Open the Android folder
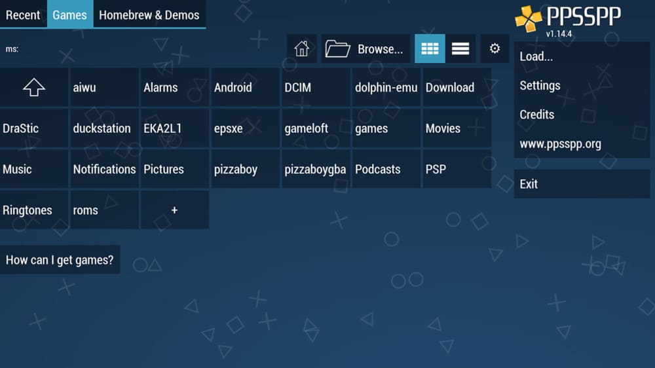Viewport: 655px width, 368px height. [x=246, y=87]
